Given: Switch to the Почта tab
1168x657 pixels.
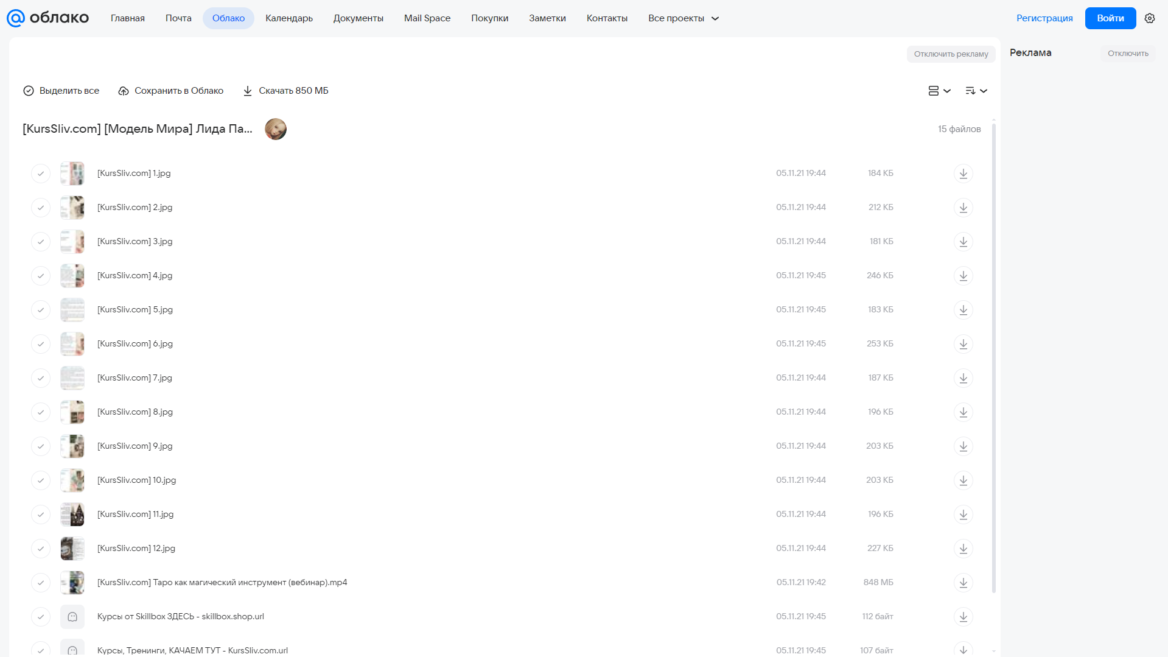Looking at the screenshot, I should (178, 18).
